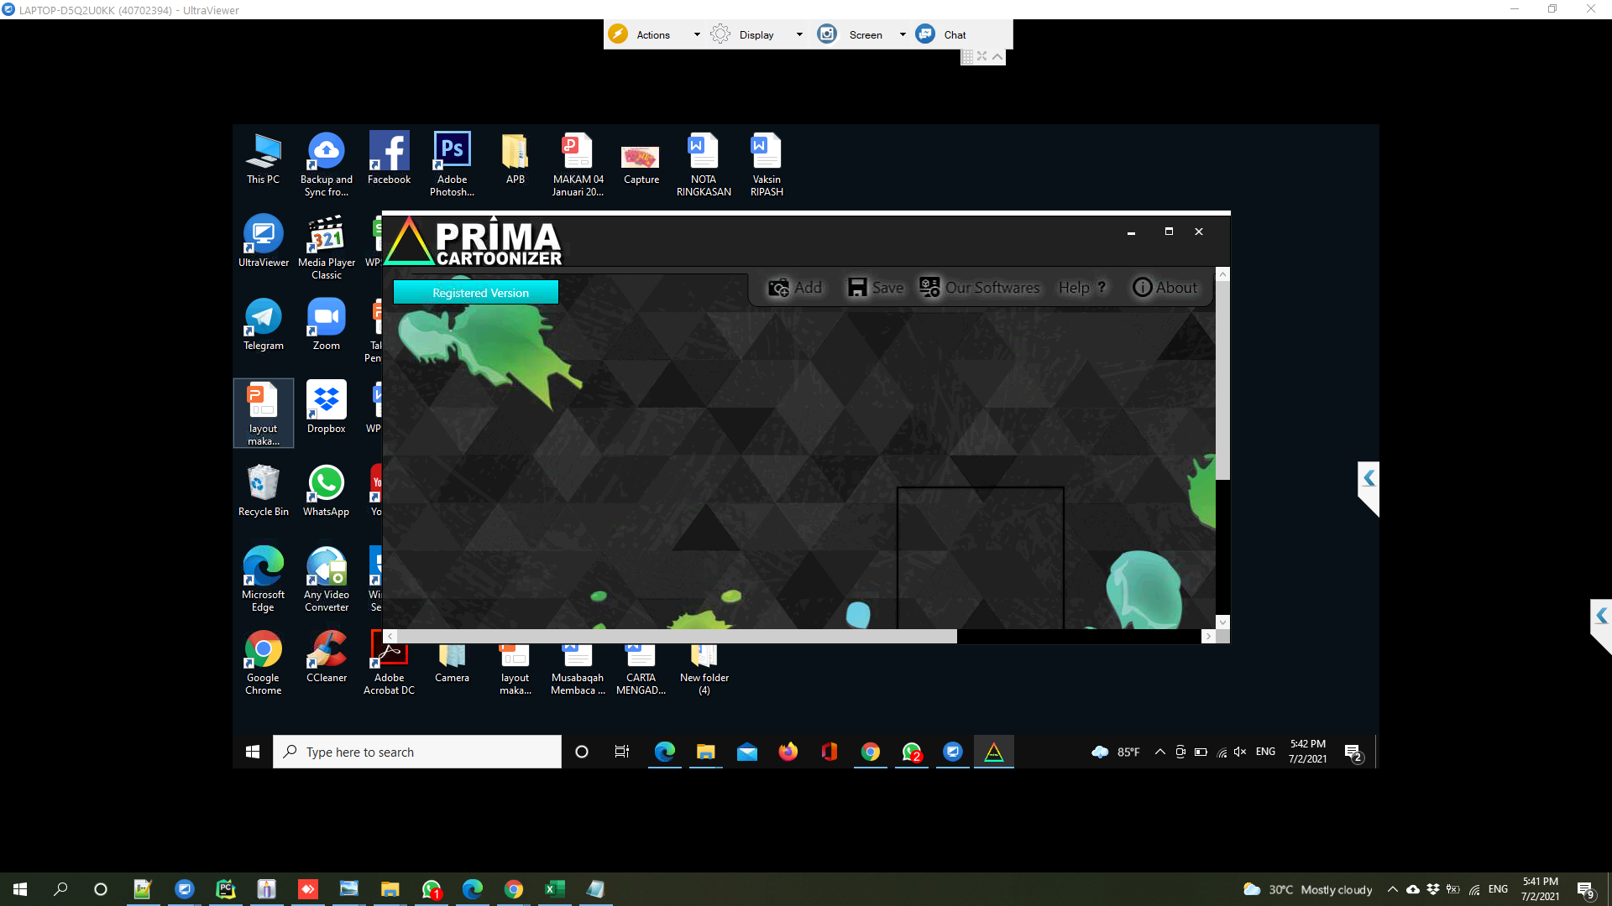Viewport: 1612px width, 906px height.
Task: Open AnyDesk from the local taskbar
Action: 307,889
